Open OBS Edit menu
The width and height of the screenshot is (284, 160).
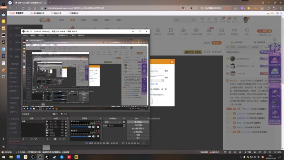(x=33, y=36)
